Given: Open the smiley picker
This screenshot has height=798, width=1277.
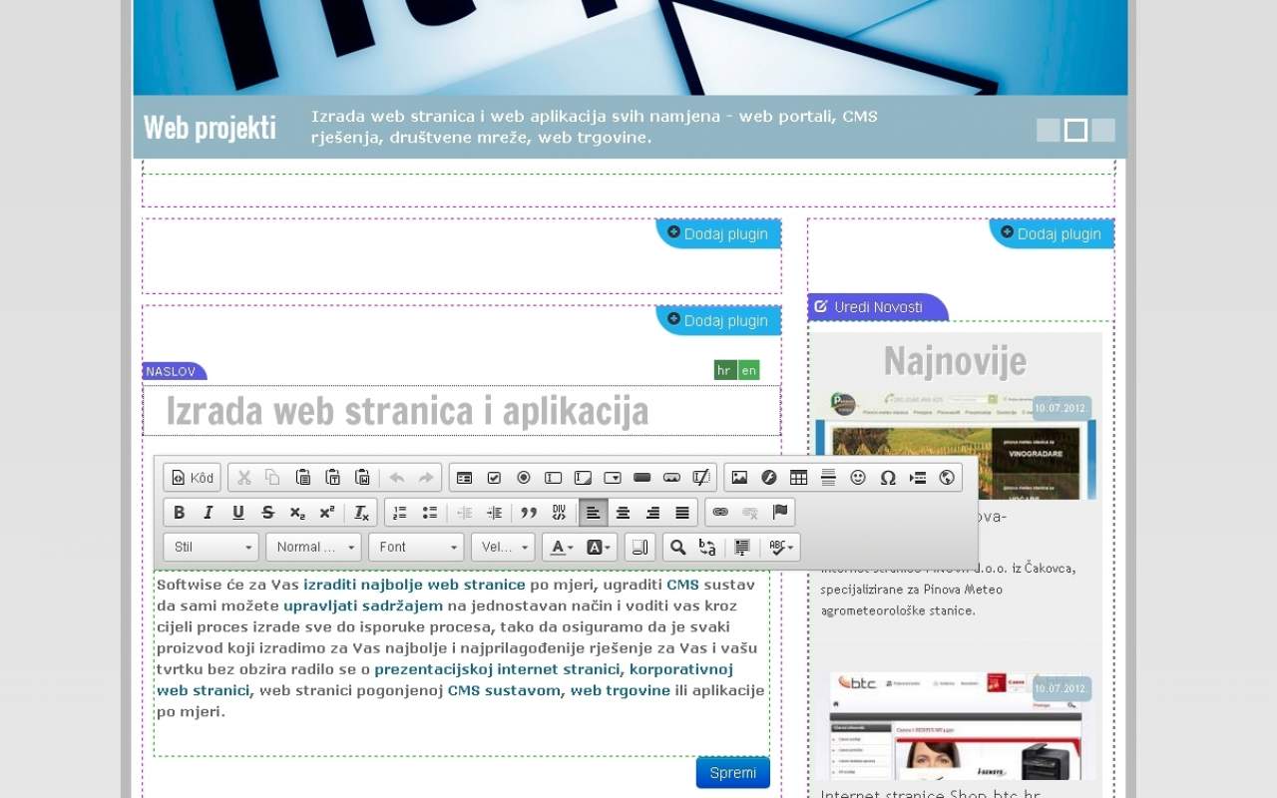Looking at the screenshot, I should click(858, 478).
